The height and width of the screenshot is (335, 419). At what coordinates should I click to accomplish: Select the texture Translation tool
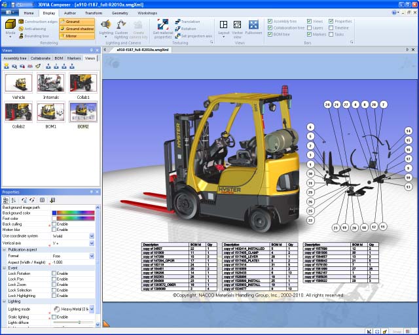pyautogui.click(x=187, y=22)
